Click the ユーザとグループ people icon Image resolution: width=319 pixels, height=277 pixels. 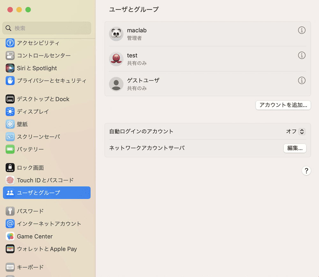click(x=10, y=193)
